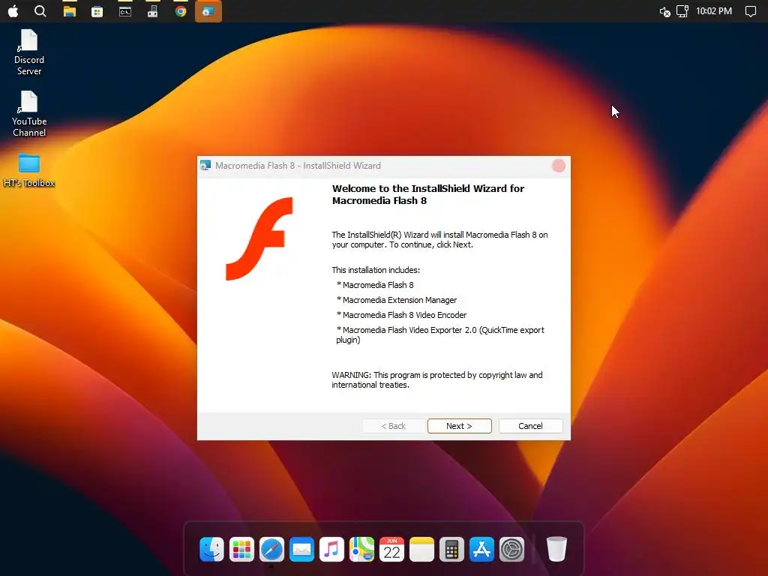Open Calendar showing 22 in dock

391,549
